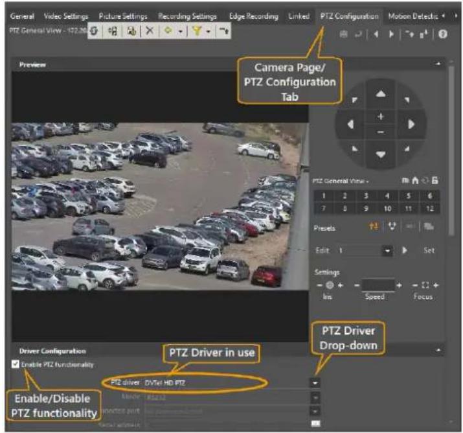
Task: Collapse the Driver Configuration section
Action: click(x=438, y=350)
